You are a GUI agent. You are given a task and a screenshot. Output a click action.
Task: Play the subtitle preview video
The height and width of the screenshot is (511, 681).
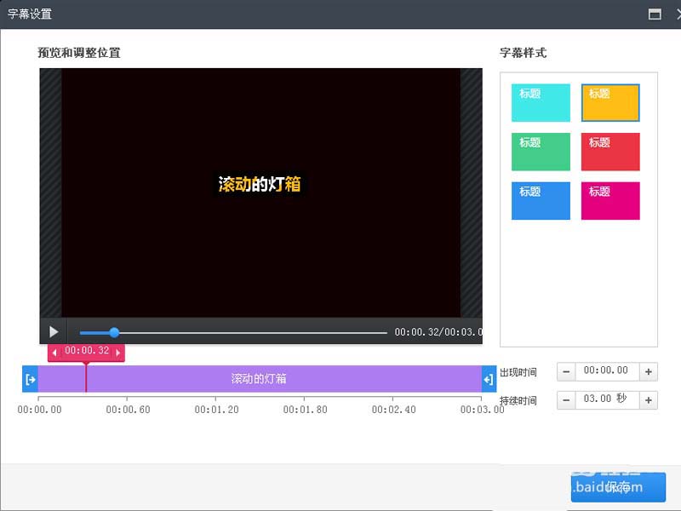(x=54, y=332)
